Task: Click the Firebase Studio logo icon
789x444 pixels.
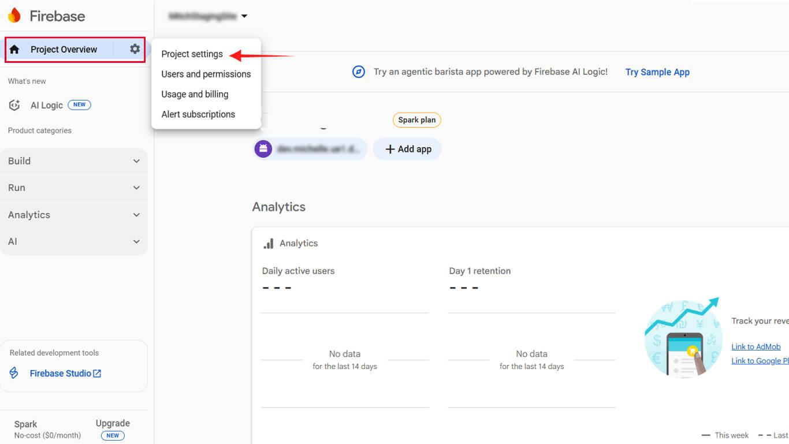Action: pyautogui.click(x=14, y=374)
